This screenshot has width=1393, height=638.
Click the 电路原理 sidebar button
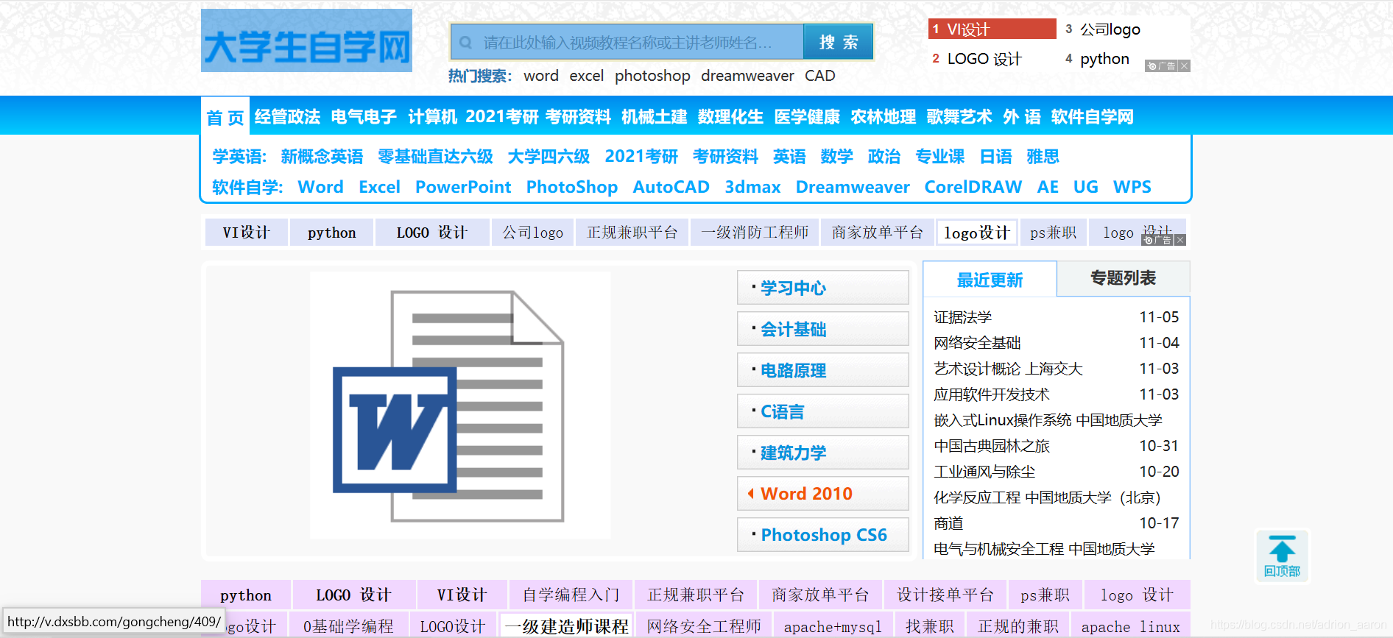823,370
